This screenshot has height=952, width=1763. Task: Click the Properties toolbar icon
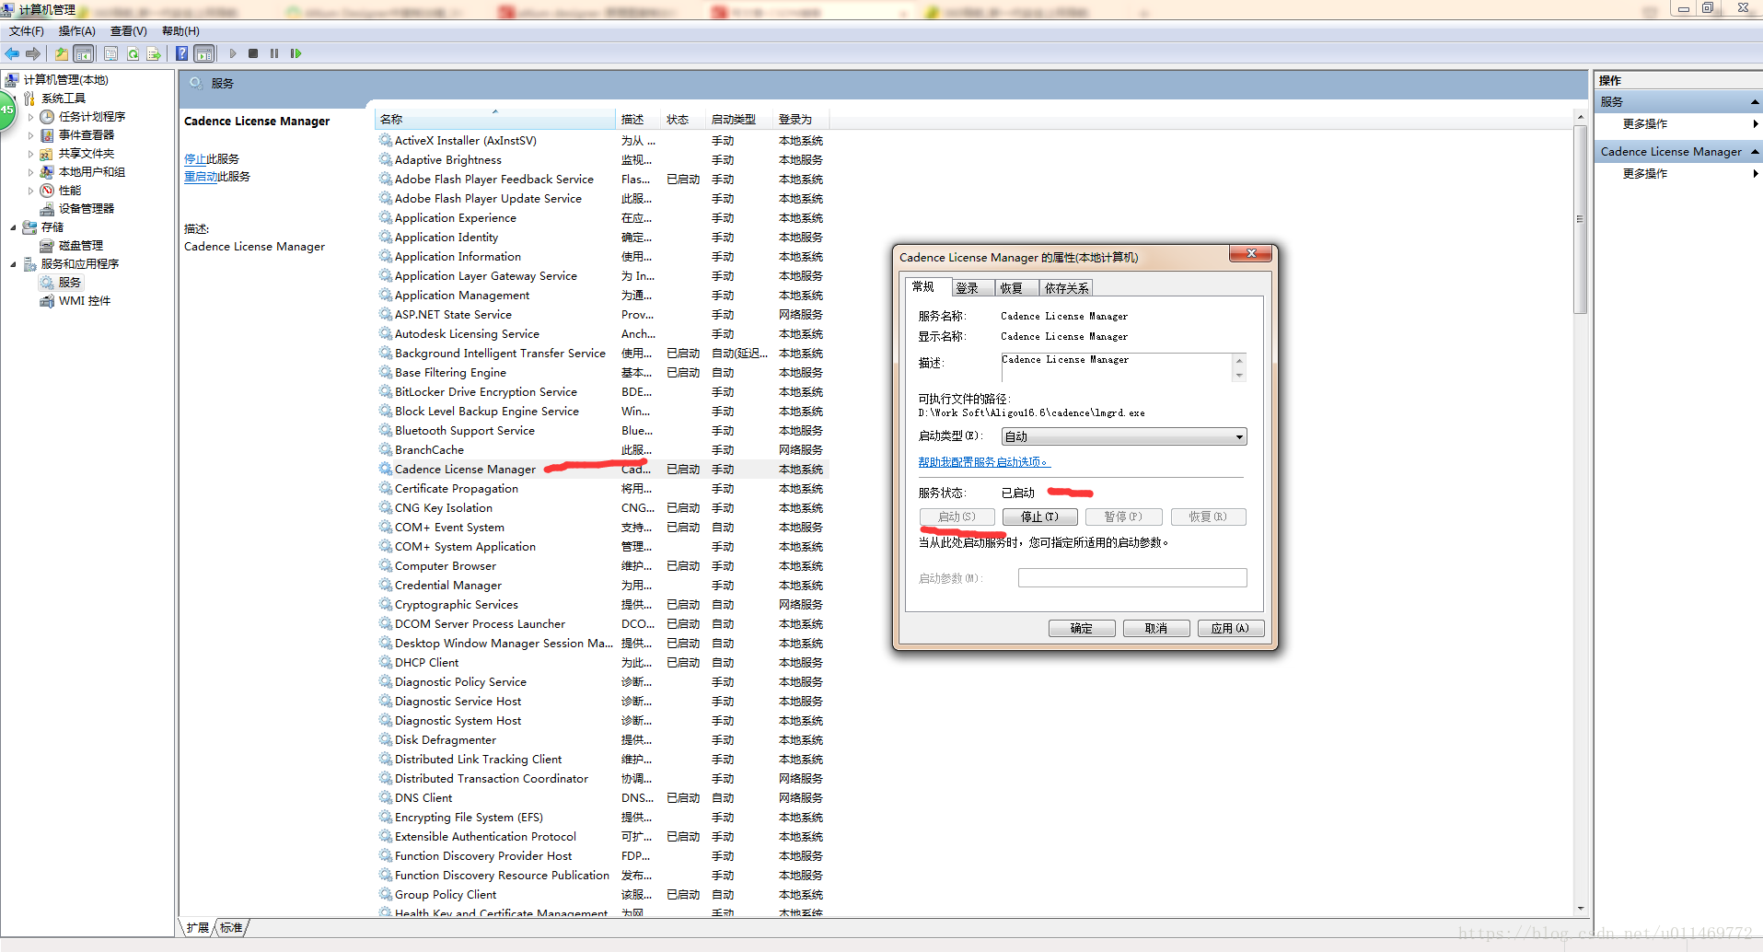pyautogui.click(x=110, y=53)
